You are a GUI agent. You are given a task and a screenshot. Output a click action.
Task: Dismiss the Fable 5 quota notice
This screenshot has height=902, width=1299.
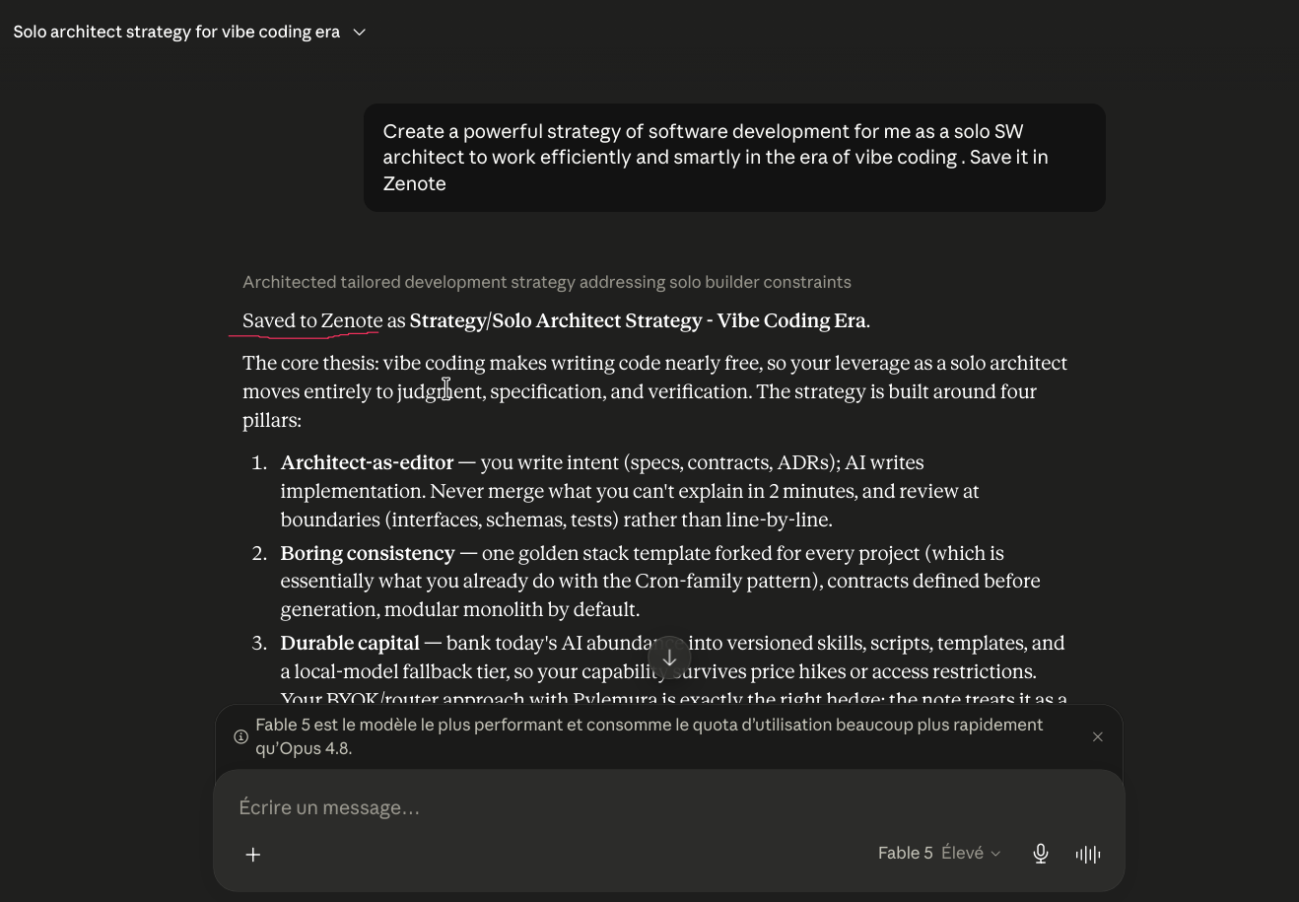click(x=1098, y=736)
